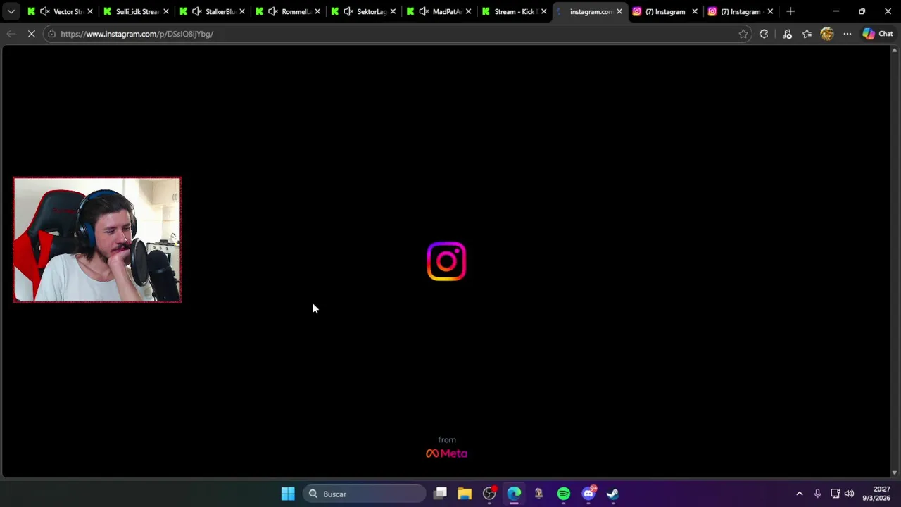The height and width of the screenshot is (507, 901).
Task: Click the microphone tray icon
Action: pos(817,494)
